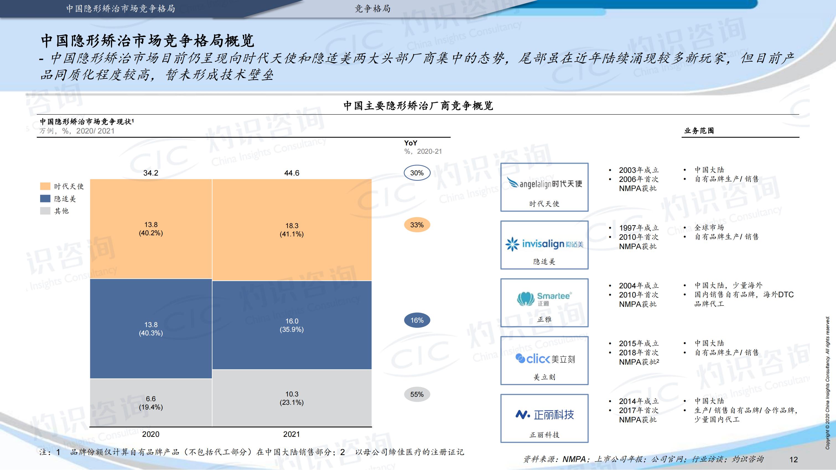The height and width of the screenshot is (470, 836).
Task: Click the header tab 中国隐形矫治市场竞争格局
Action: coord(121,9)
